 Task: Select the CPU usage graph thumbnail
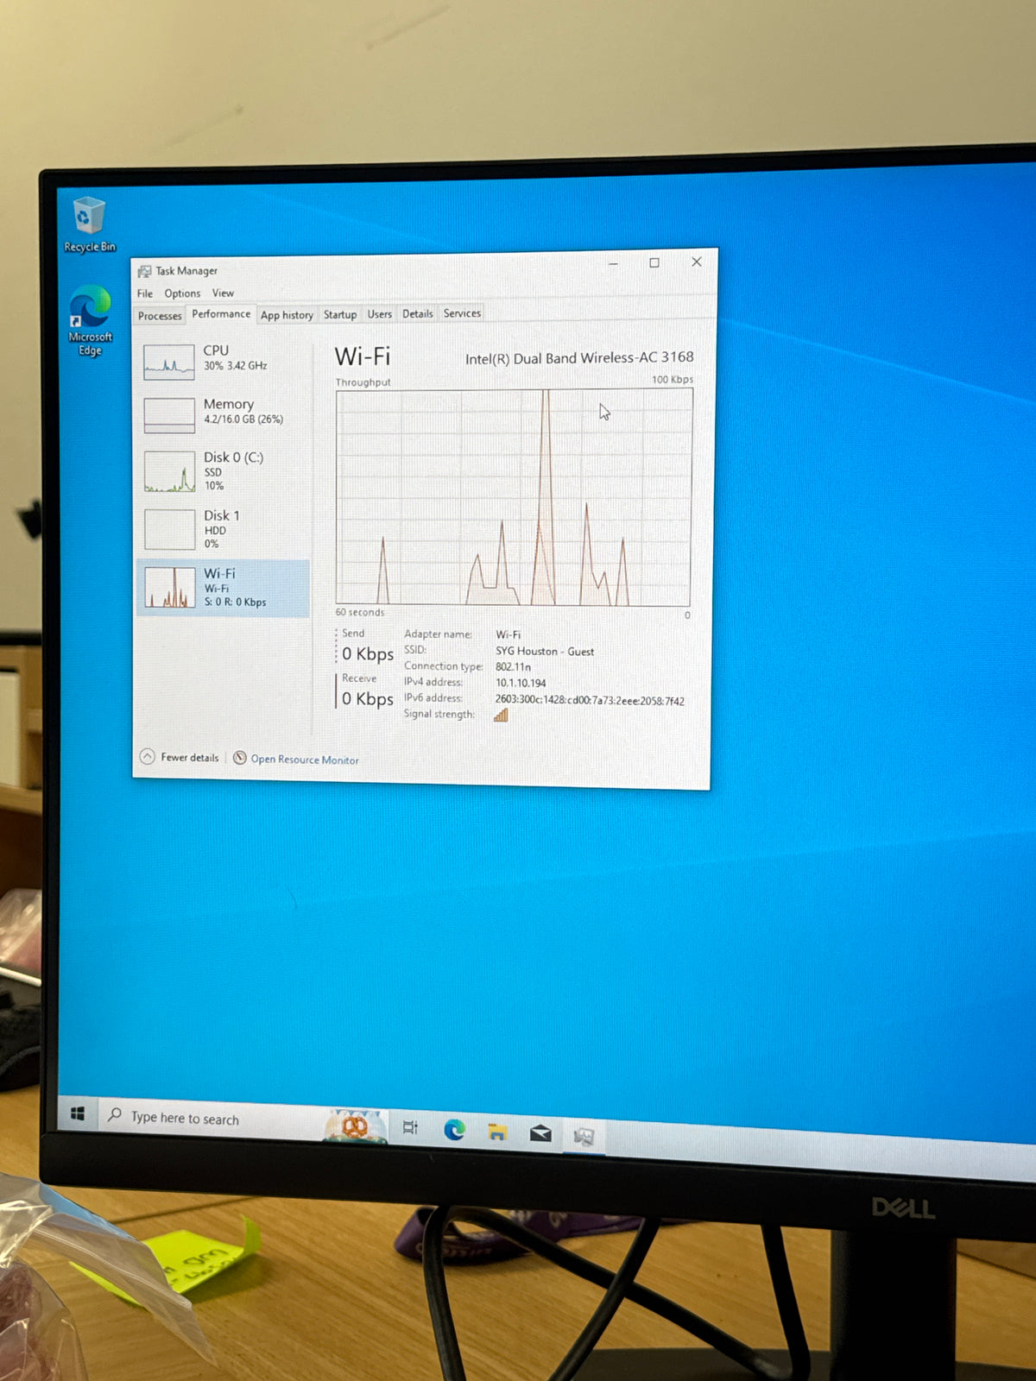pos(169,362)
